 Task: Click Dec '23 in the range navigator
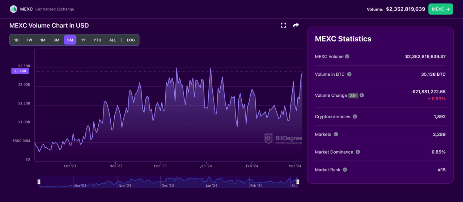click(x=167, y=186)
